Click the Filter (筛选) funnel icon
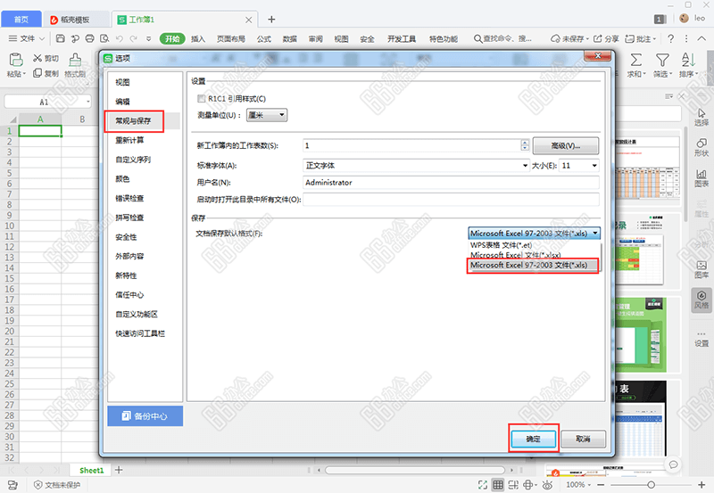 click(662, 60)
